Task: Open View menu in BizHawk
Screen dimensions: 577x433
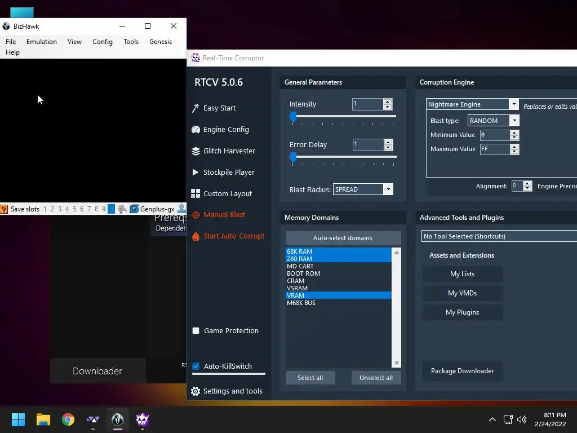Action: 75,42
